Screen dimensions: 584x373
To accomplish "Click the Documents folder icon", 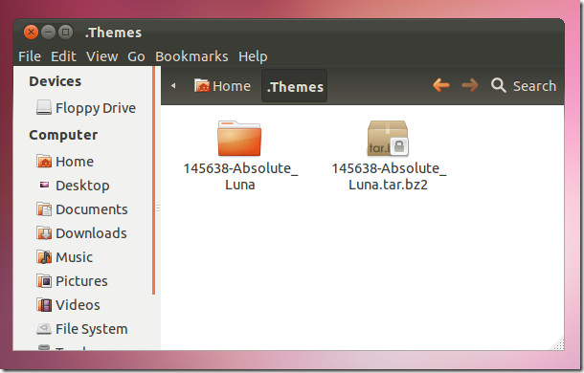I will click(x=44, y=209).
